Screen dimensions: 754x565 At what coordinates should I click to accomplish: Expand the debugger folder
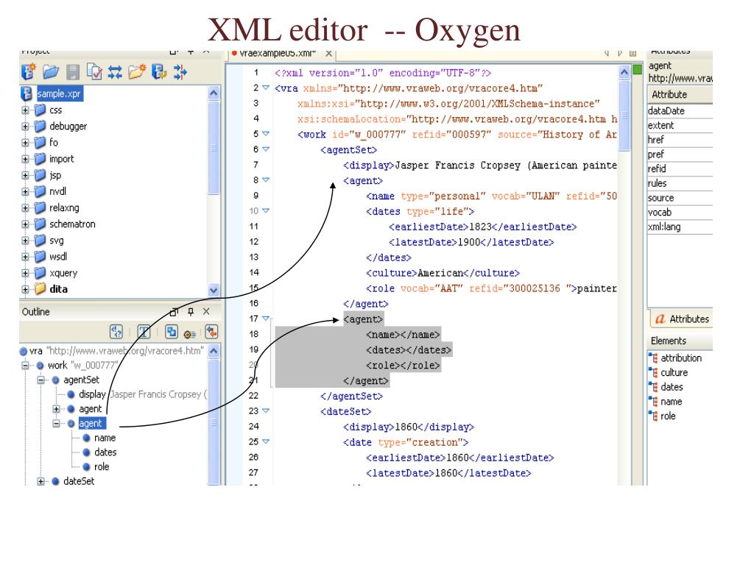(x=26, y=127)
